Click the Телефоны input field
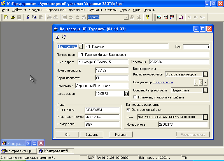 point(179,62)
